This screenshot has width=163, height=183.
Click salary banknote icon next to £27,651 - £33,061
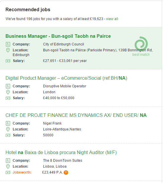tap(8, 61)
